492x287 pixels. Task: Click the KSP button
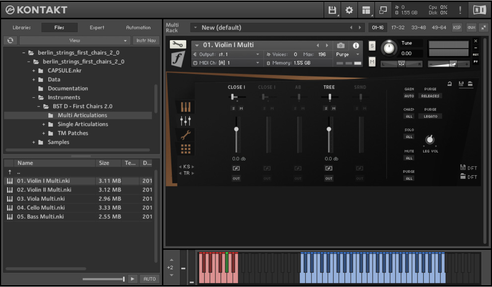tap(457, 27)
